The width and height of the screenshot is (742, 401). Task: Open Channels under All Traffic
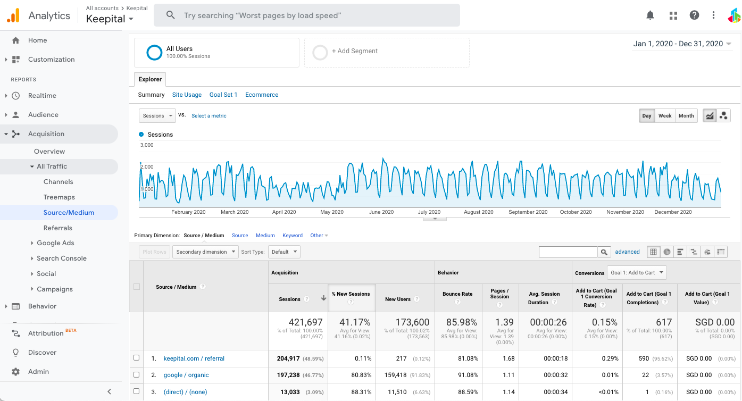tap(59, 182)
